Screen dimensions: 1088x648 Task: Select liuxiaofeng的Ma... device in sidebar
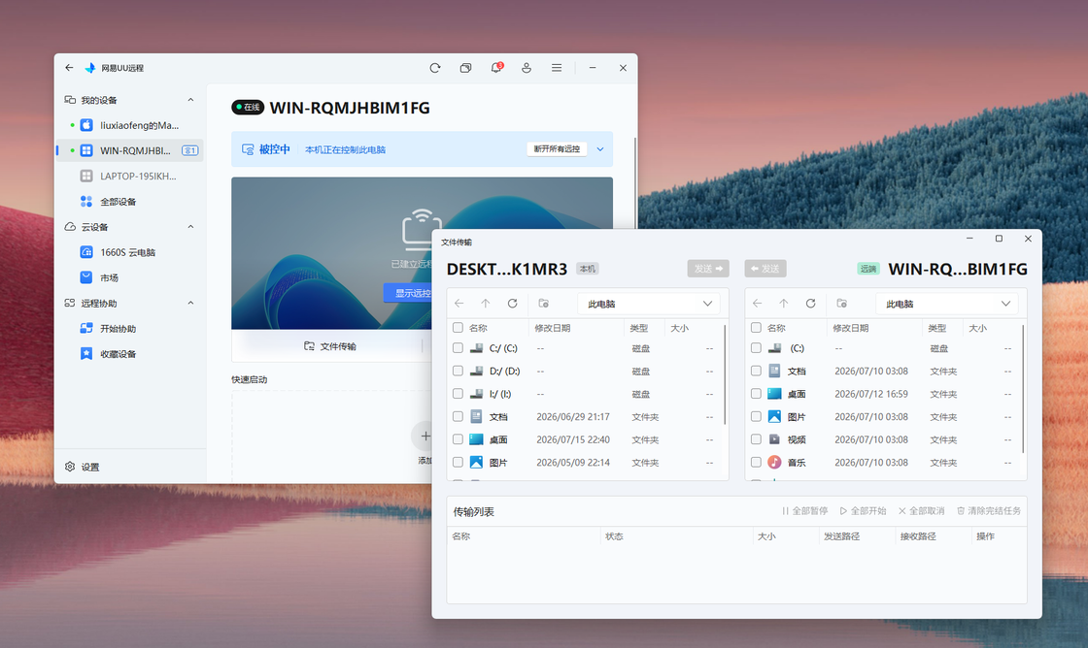pos(129,125)
